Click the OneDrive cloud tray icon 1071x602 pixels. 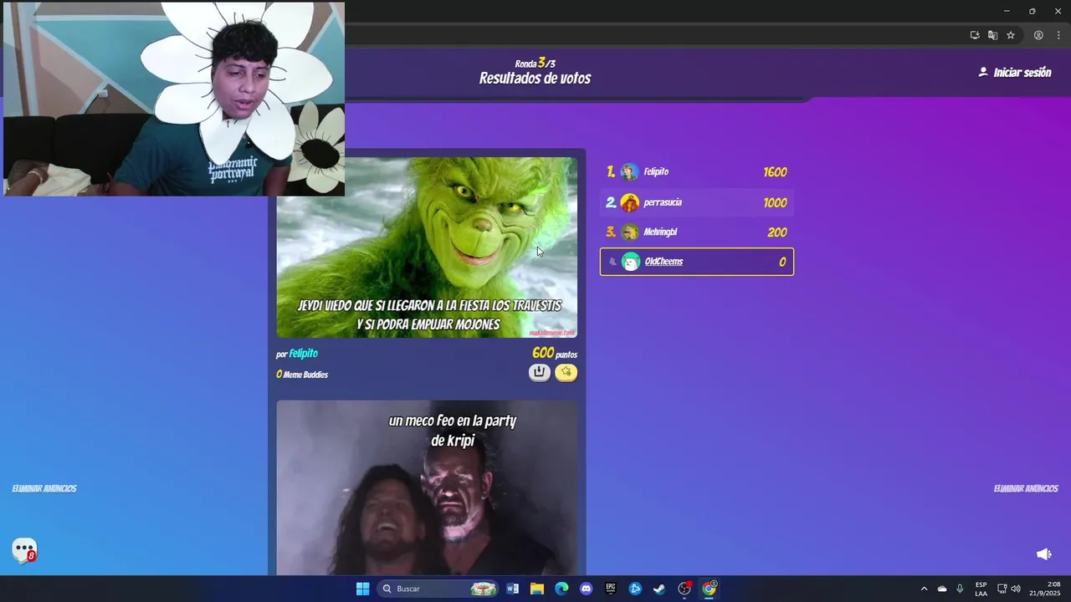[x=942, y=589]
